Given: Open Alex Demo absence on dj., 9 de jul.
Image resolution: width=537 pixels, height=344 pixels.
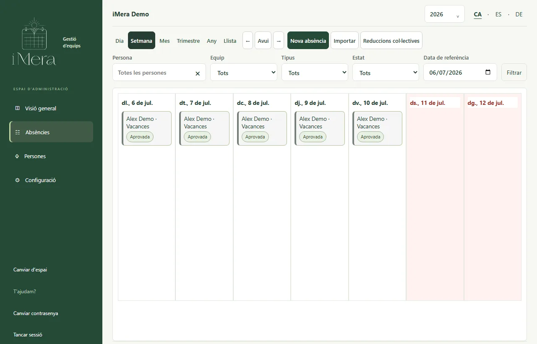Looking at the screenshot, I should click(x=320, y=128).
